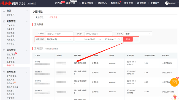Click the 打款状态 column header
The height and width of the screenshot is (100, 179).
pyautogui.click(x=166, y=55)
